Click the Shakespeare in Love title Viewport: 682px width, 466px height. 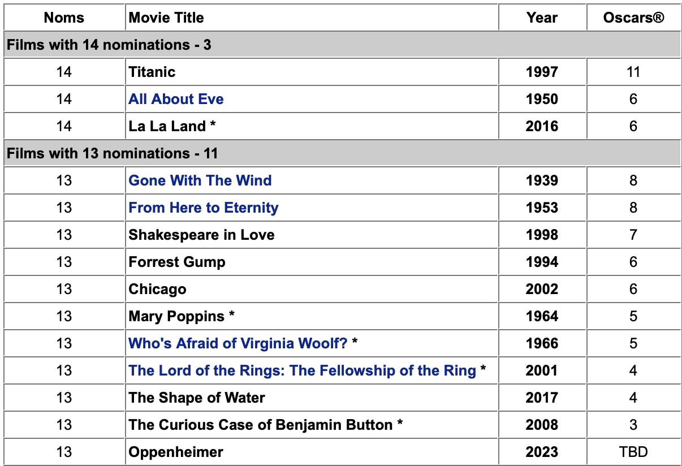(201, 235)
